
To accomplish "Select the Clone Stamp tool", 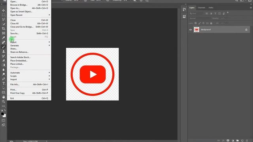I will pos(4,51).
